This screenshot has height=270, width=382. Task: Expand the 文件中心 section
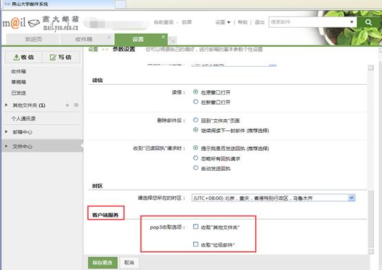(7, 146)
